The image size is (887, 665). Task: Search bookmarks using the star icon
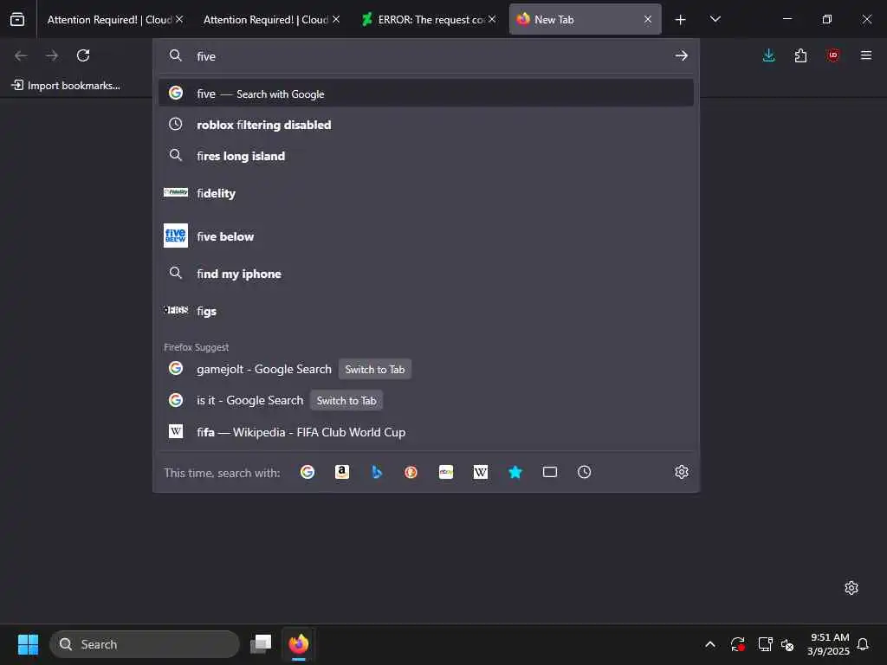click(515, 472)
